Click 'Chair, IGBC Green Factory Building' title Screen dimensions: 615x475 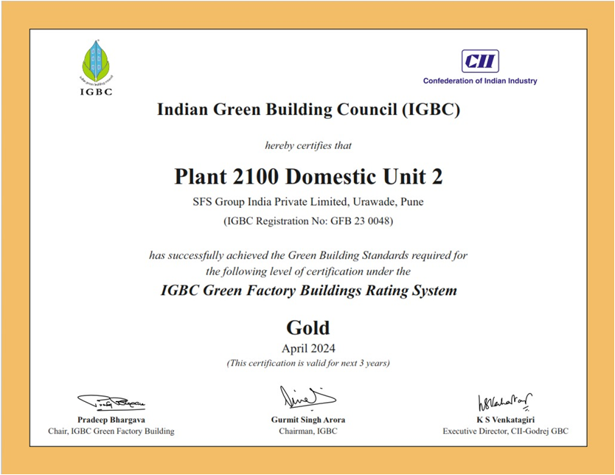tap(111, 431)
